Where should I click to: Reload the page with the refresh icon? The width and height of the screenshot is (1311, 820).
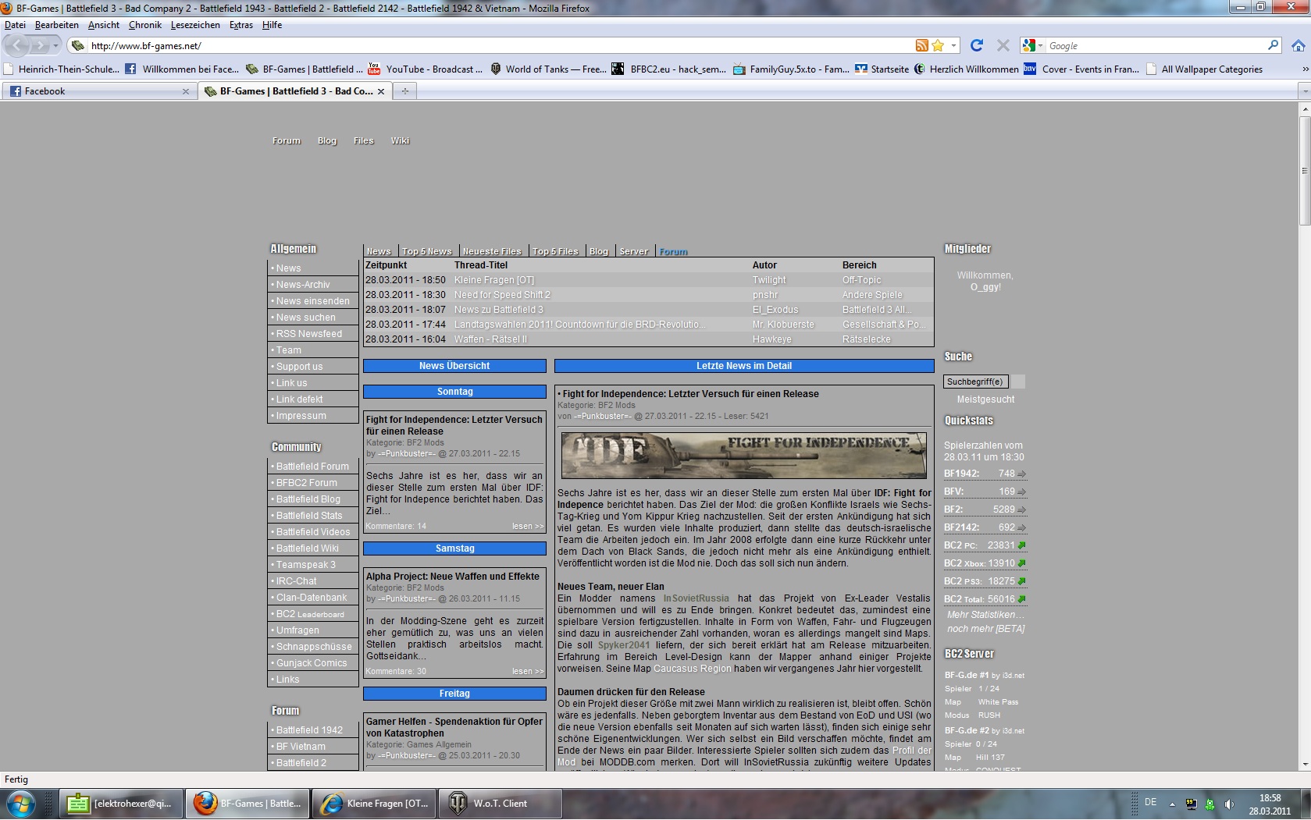[976, 46]
